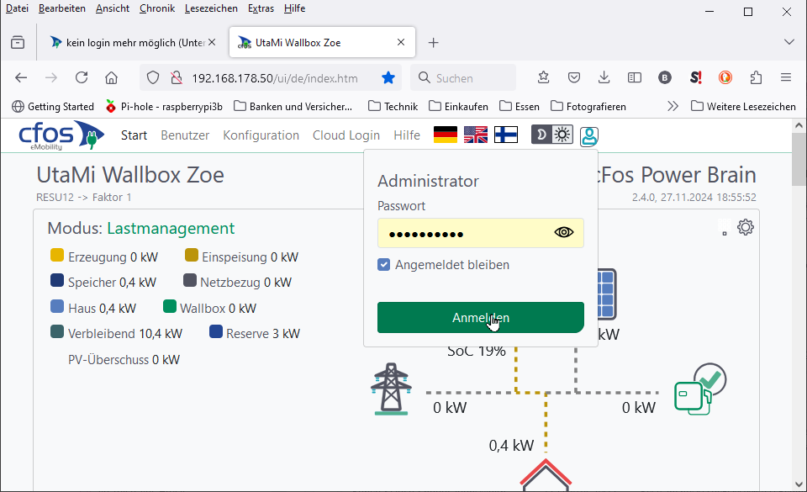Go to the browser home page
The width and height of the screenshot is (807, 492).
click(111, 77)
